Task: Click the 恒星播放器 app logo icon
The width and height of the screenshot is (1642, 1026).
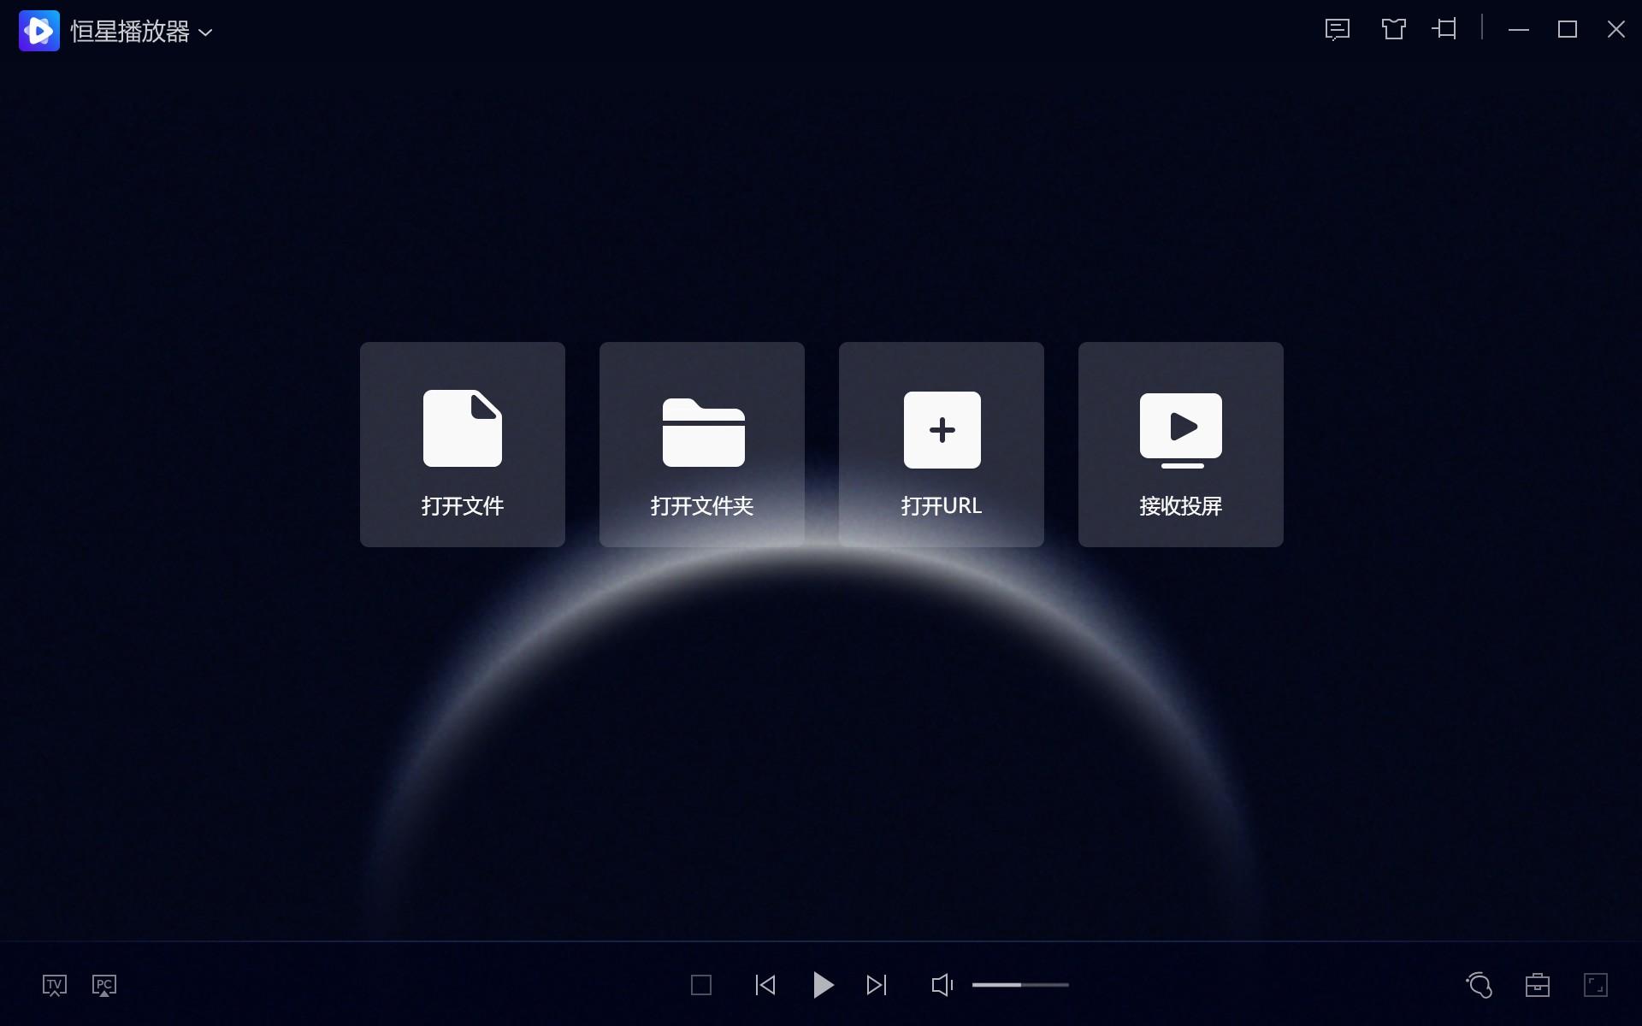Action: point(39,31)
